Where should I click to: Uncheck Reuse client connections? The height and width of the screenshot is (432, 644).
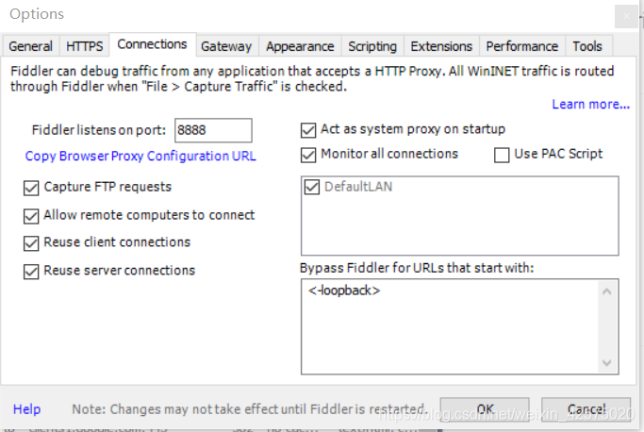coord(32,242)
